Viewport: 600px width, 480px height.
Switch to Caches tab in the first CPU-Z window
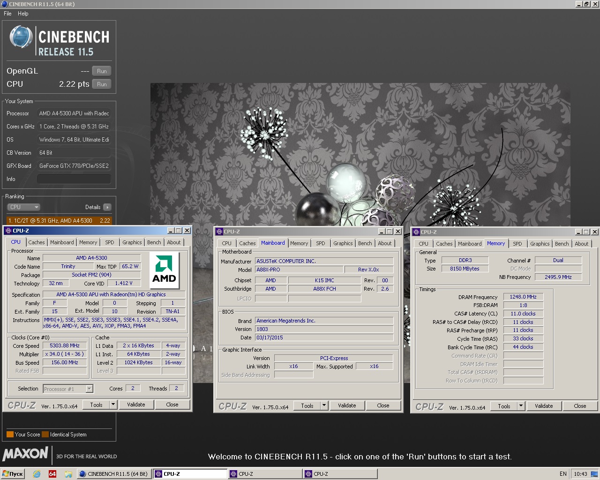coord(36,242)
